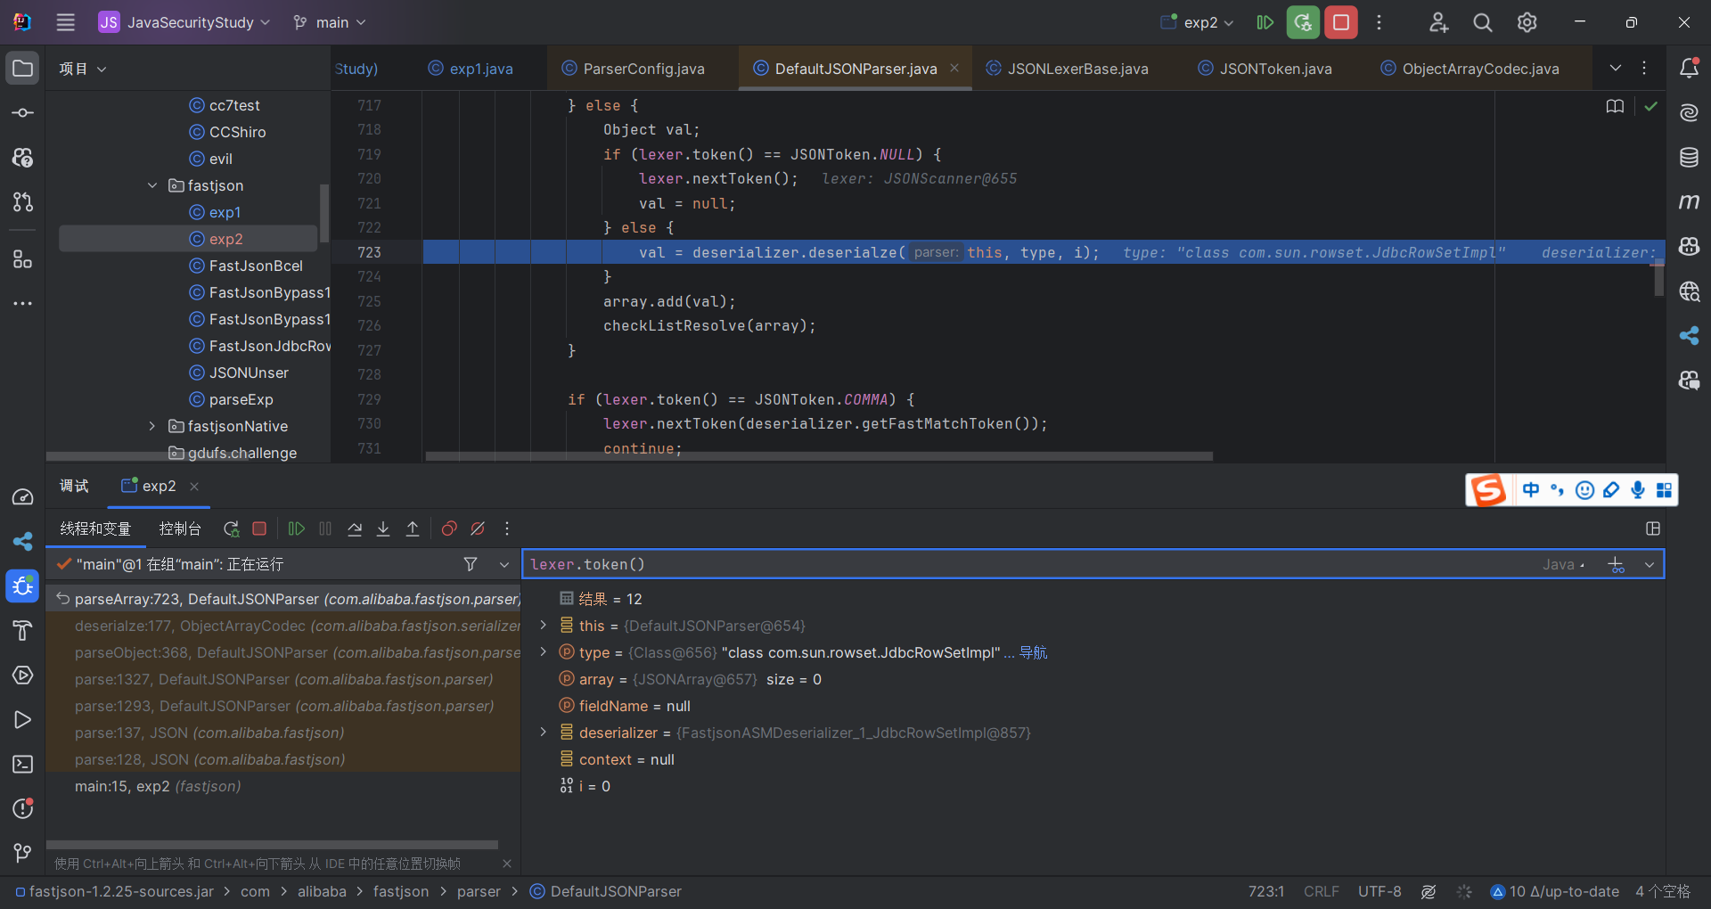
Task: Open the Problems tool window
Action: click(23, 809)
